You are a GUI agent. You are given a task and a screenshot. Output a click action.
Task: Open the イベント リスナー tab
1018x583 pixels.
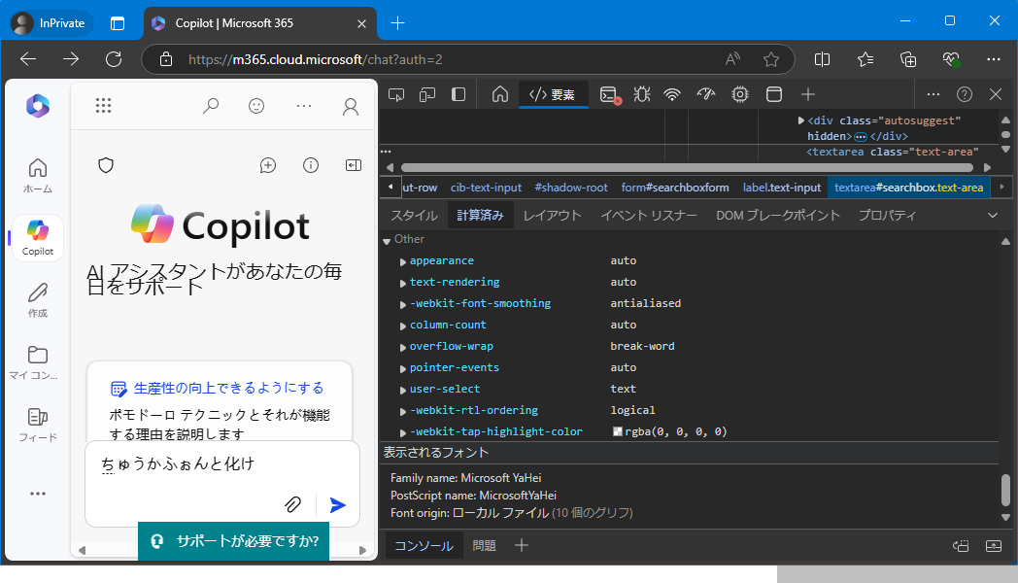pyautogui.click(x=649, y=216)
